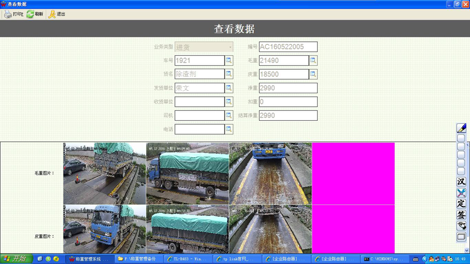Click lookup icon beside 皮重 field
The width and height of the screenshot is (470, 264).
point(313,75)
